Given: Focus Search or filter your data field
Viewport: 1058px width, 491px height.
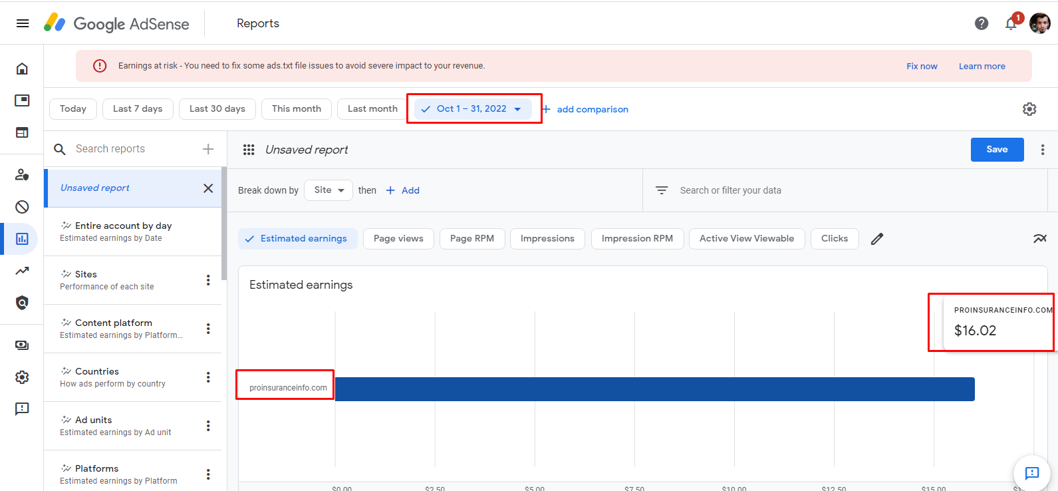Looking at the screenshot, I should point(730,190).
